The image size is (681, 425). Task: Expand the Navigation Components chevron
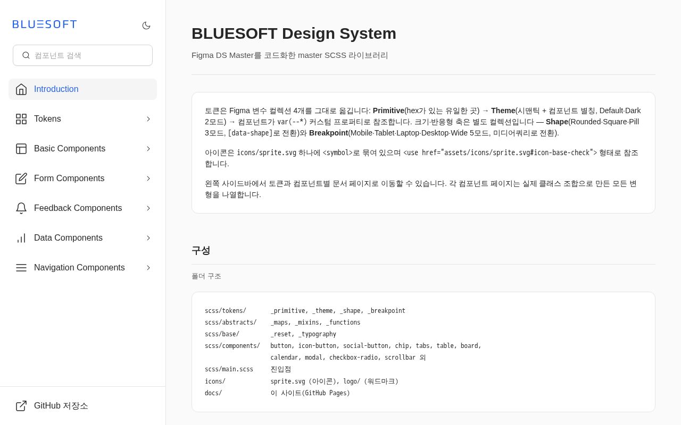tap(148, 268)
